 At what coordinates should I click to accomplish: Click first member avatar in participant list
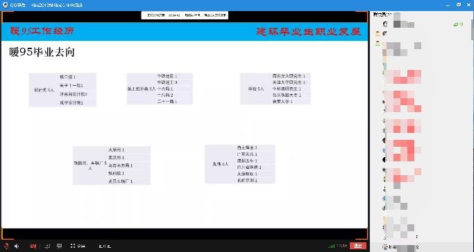pos(385,24)
